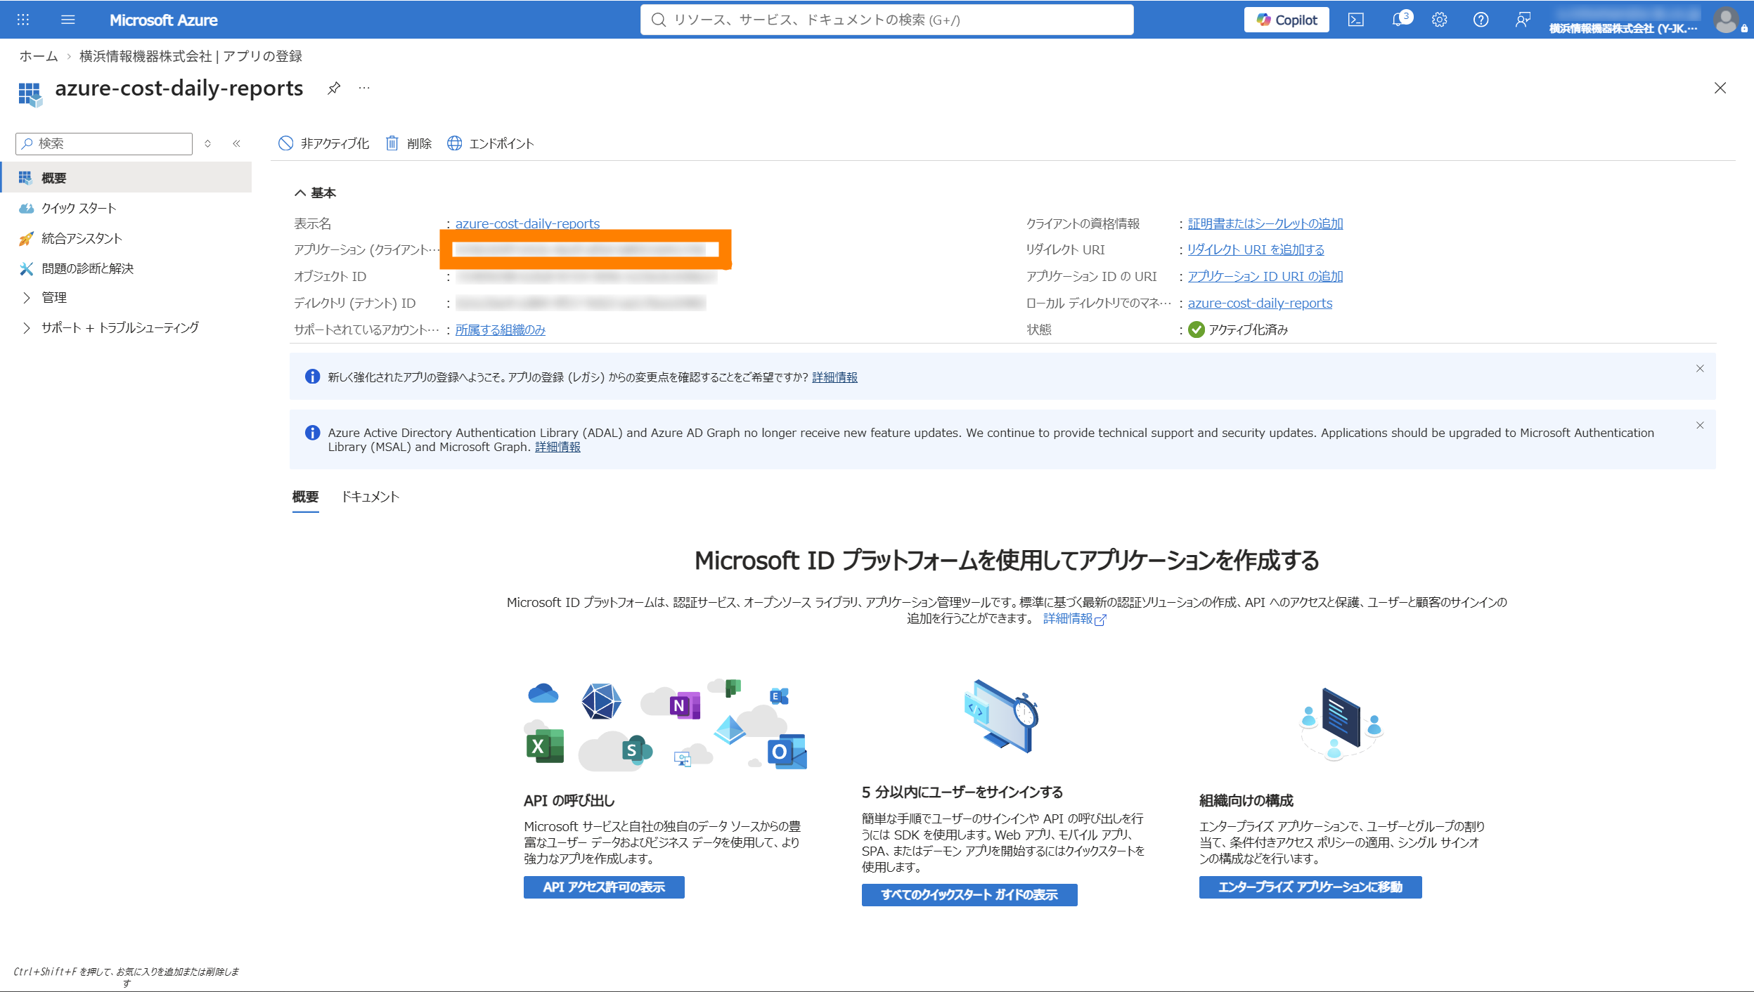The image size is (1754, 992).
Task: Select the 概要 tab below banners
Action: pyautogui.click(x=305, y=497)
